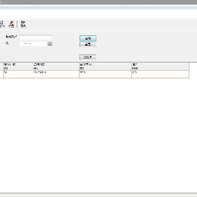Focus the empty text field in the filter area

click(x=36, y=37)
